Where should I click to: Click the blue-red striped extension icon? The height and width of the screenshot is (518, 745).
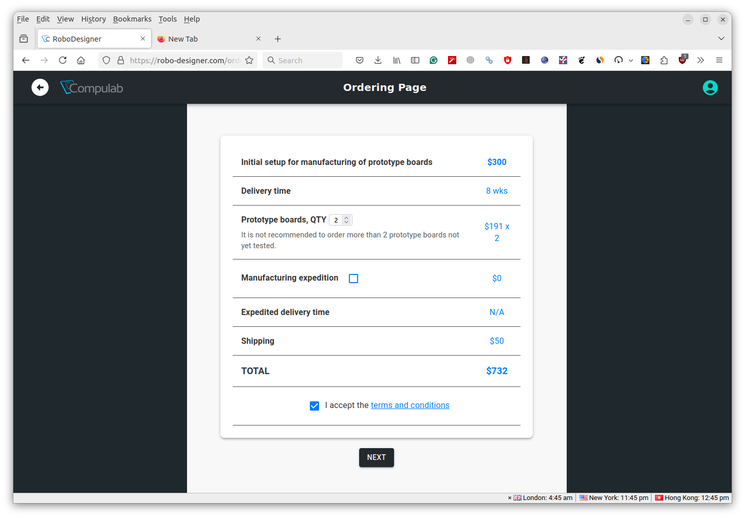coord(563,60)
